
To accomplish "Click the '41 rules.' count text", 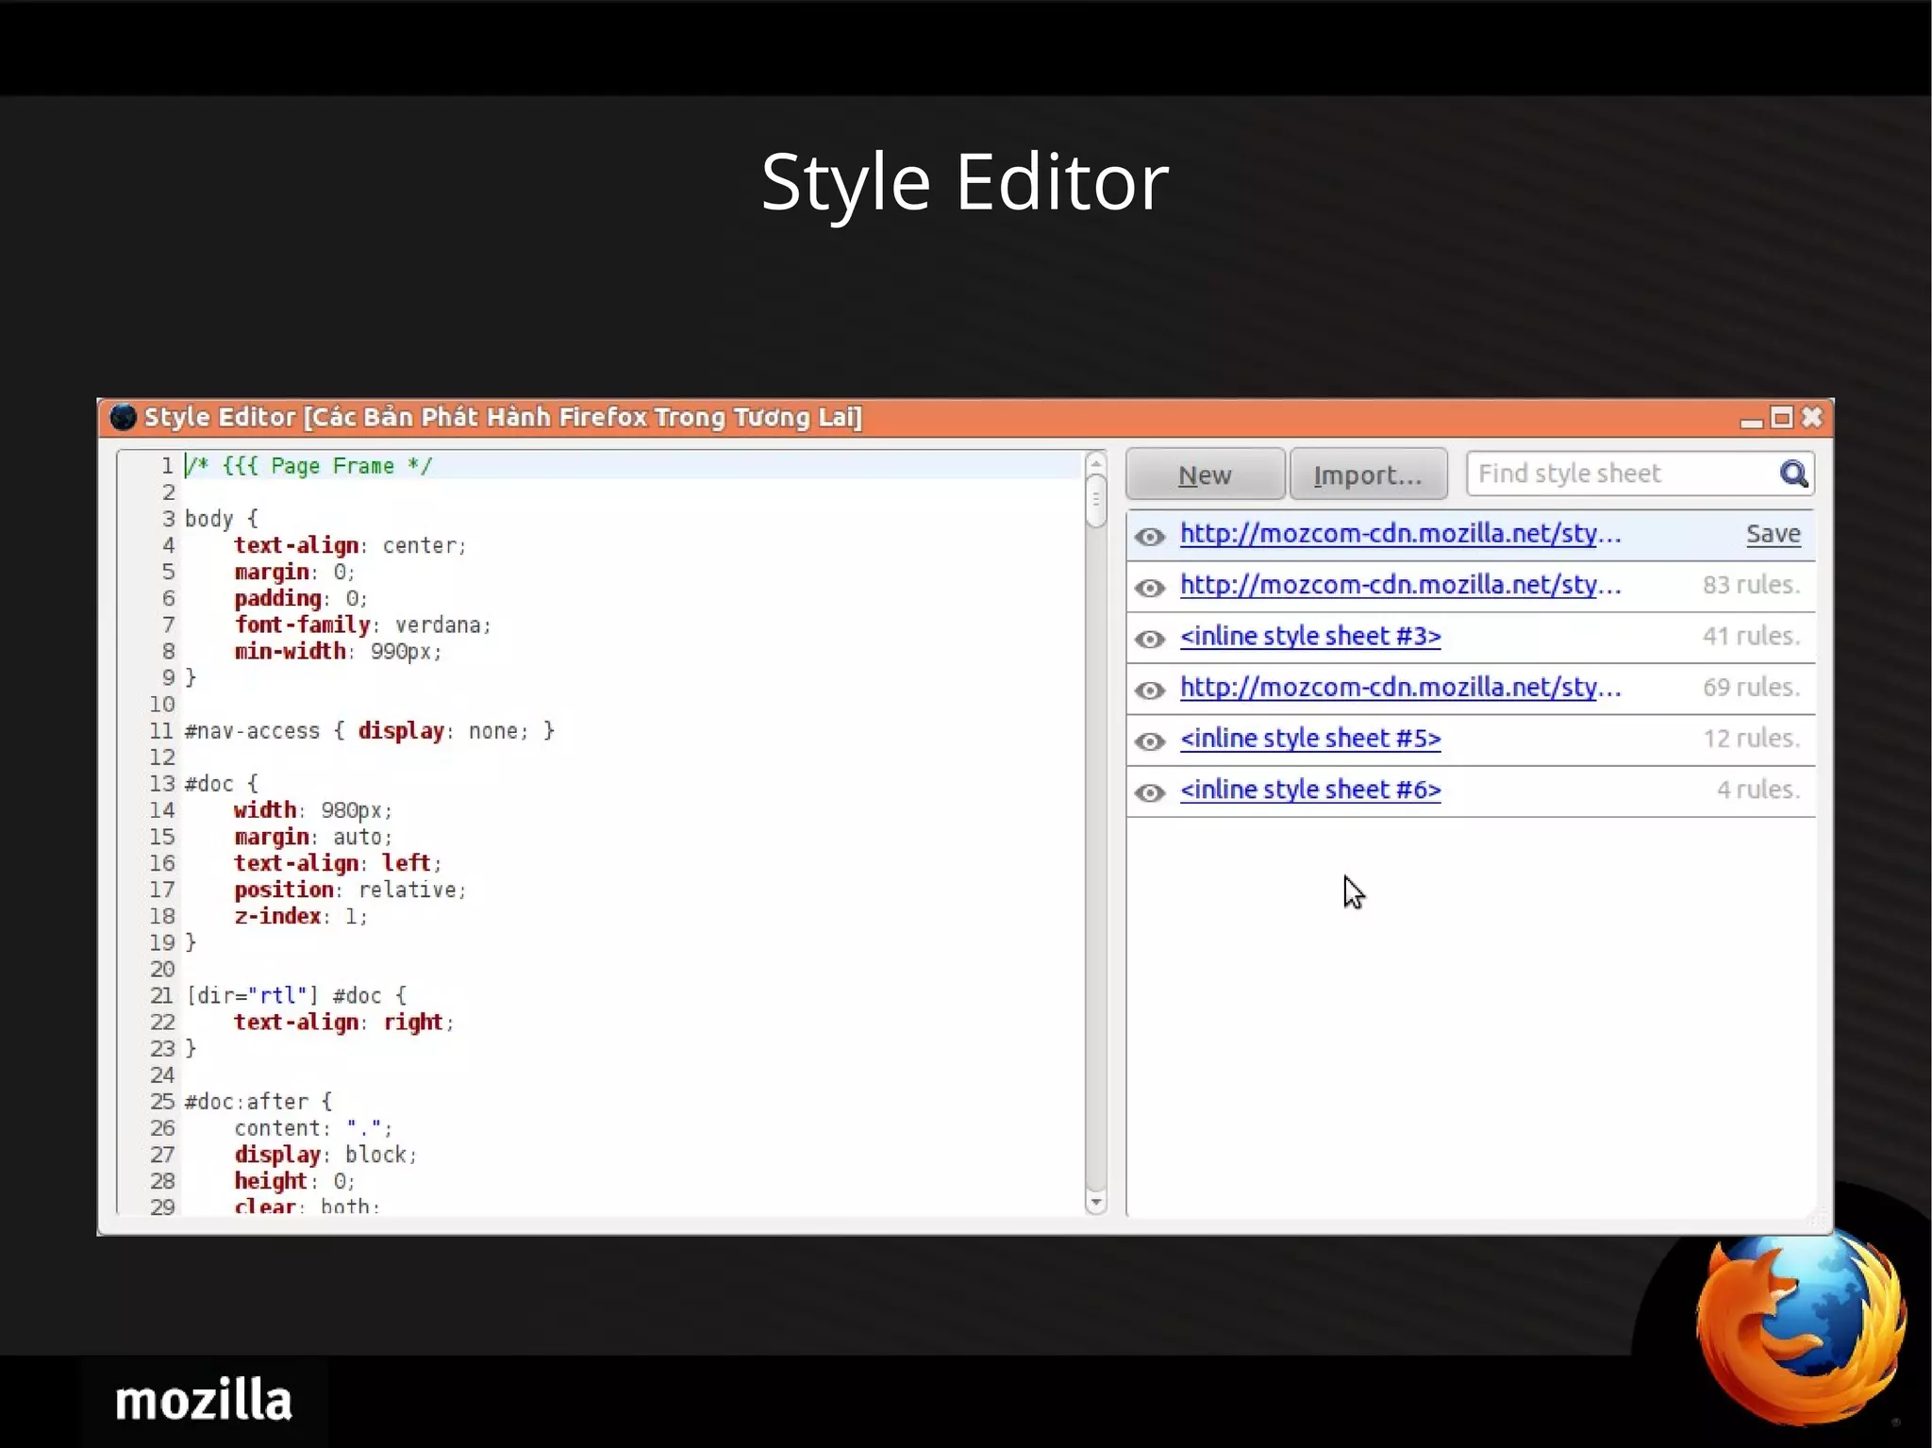I will click(x=1752, y=636).
